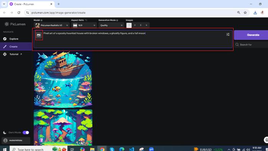
Task: Click the browser reload button
Action: pyautogui.click(x=19, y=13)
